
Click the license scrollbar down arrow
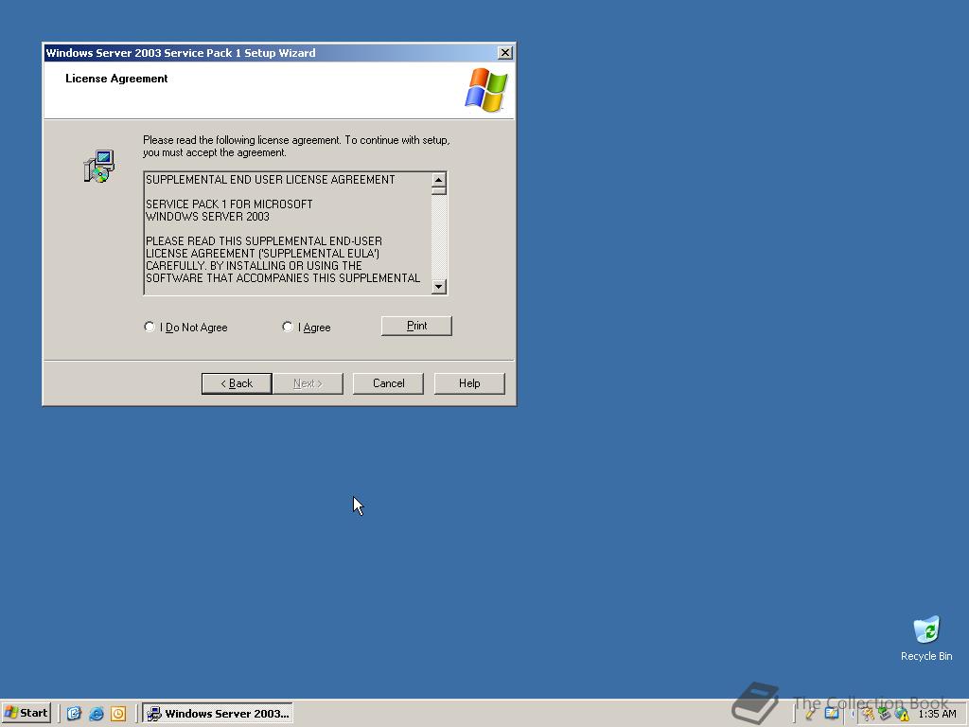point(439,286)
